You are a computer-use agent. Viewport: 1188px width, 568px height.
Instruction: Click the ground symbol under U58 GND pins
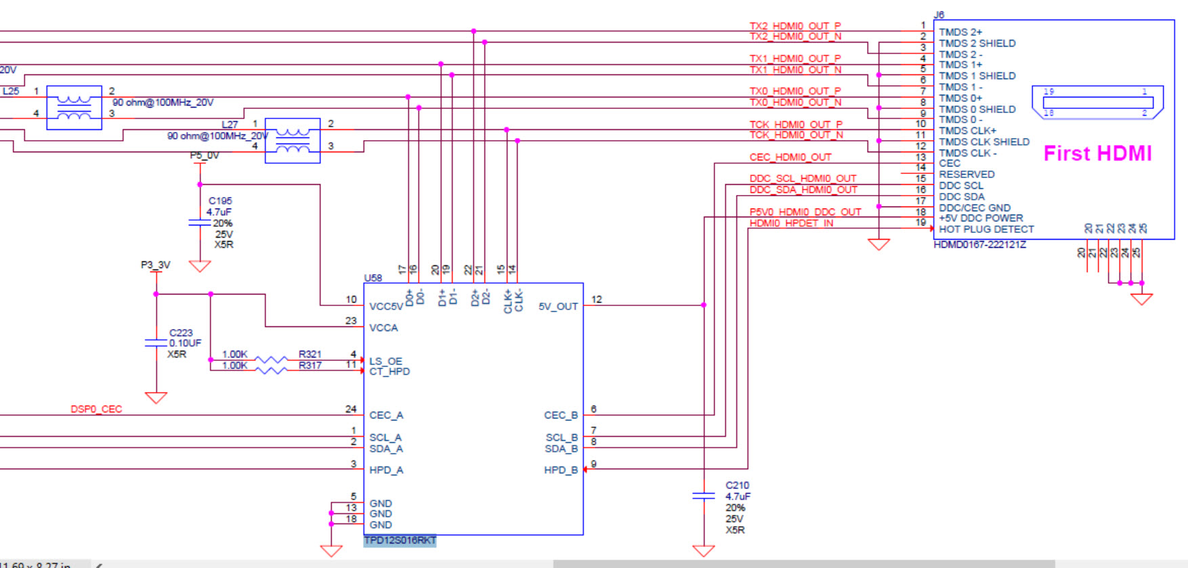pos(331,551)
